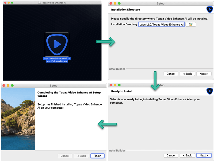Minimize the completion wizard Setup window
Screen dimensions: 214x161
point(8,85)
